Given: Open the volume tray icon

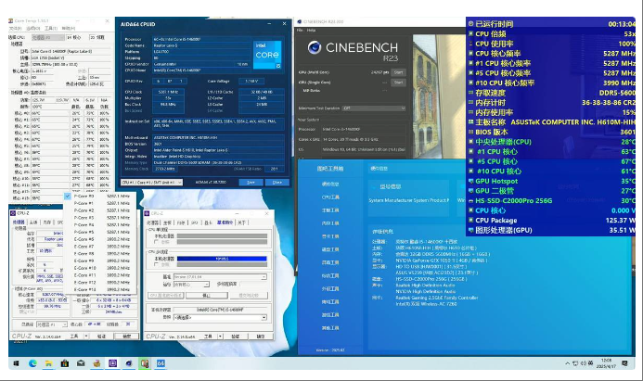Looking at the screenshot, I should pos(583,363).
